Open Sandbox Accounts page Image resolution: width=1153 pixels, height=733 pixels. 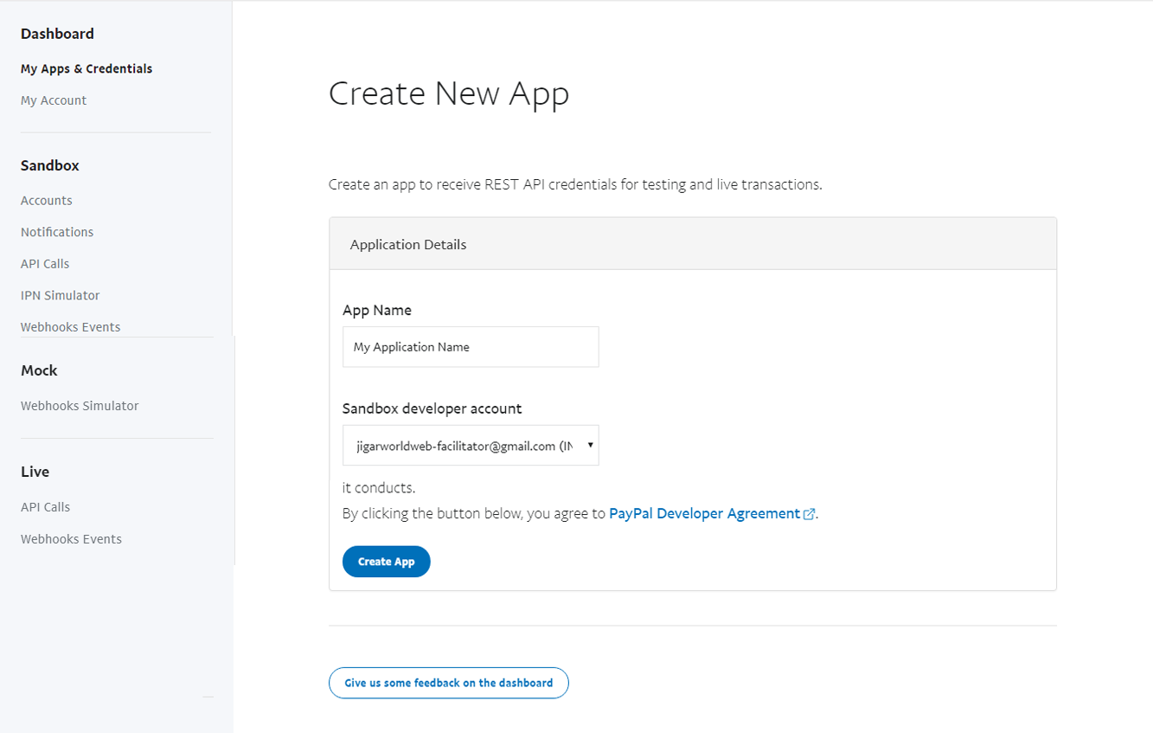point(47,200)
